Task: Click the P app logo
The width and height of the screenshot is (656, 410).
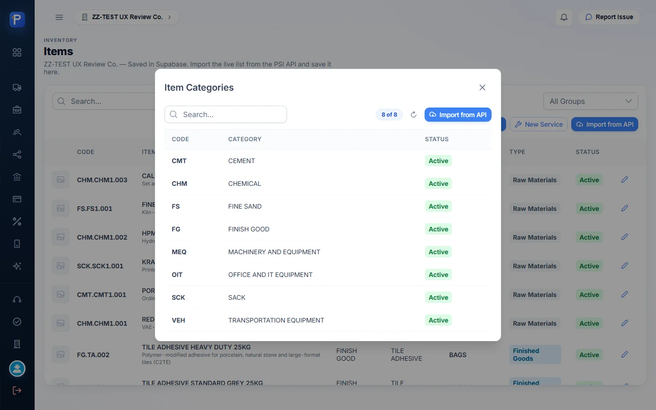Action: click(17, 20)
